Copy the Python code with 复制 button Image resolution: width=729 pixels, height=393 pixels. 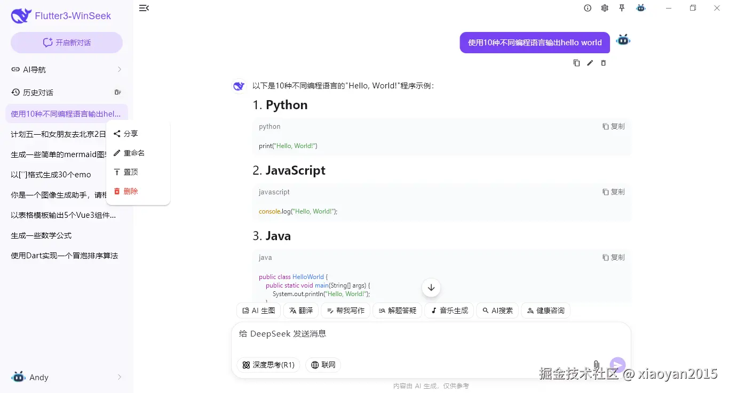[x=612, y=126]
